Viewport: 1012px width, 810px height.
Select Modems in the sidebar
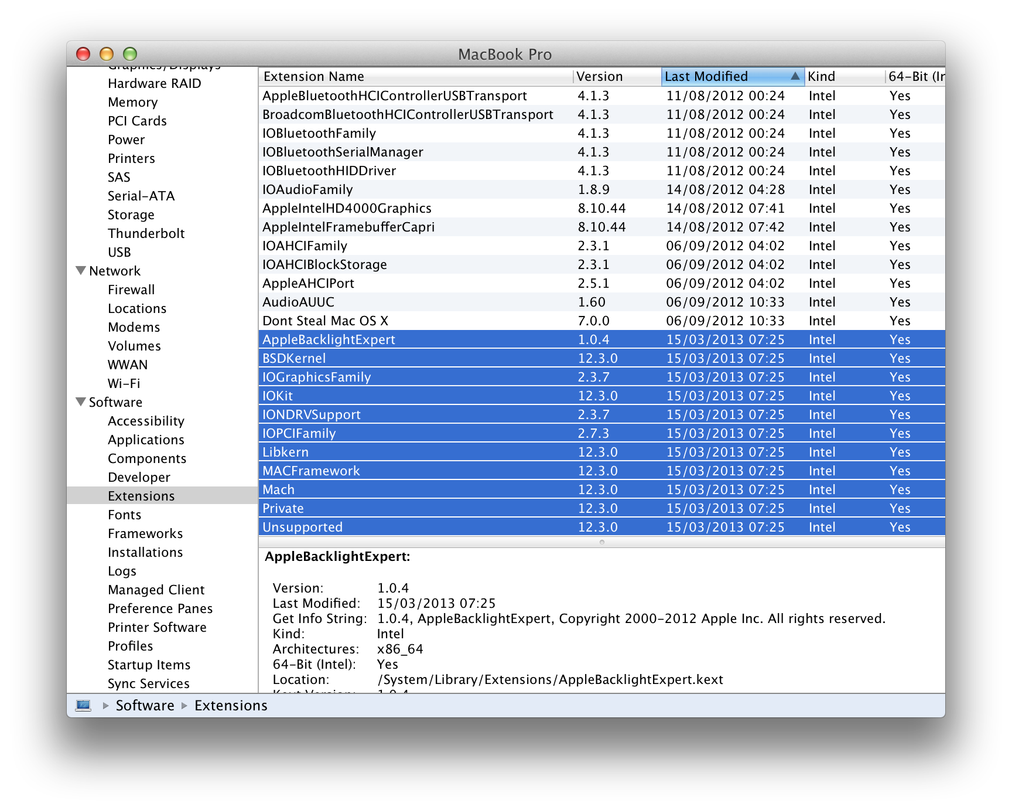pyautogui.click(x=134, y=327)
